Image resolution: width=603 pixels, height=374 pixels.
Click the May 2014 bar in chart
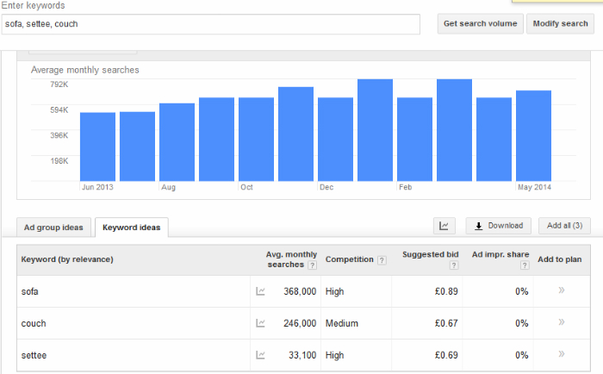(533, 135)
